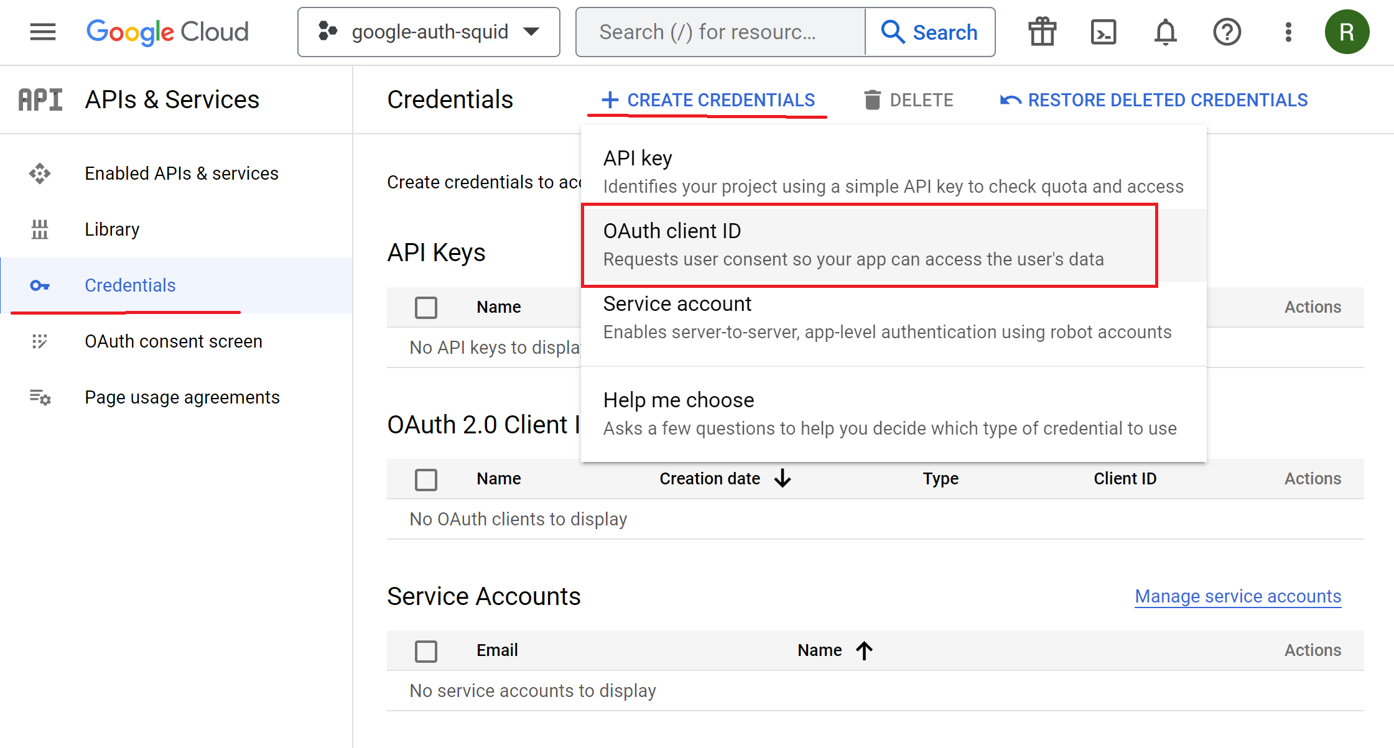The height and width of the screenshot is (748, 1394).
Task: Click the search resources input field
Action: pyautogui.click(x=720, y=32)
